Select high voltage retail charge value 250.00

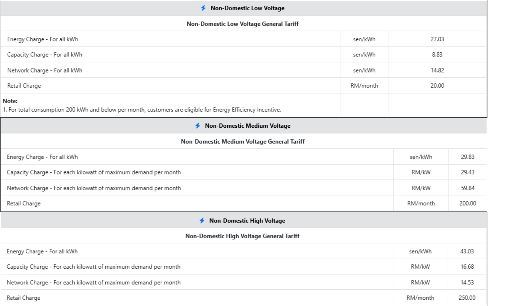coord(467,298)
